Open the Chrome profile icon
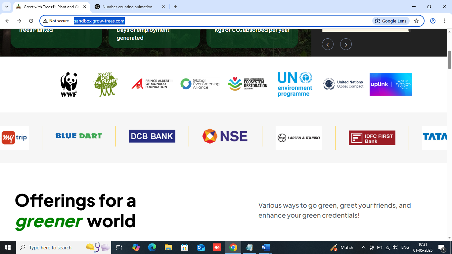The height and width of the screenshot is (254, 452). point(432,21)
